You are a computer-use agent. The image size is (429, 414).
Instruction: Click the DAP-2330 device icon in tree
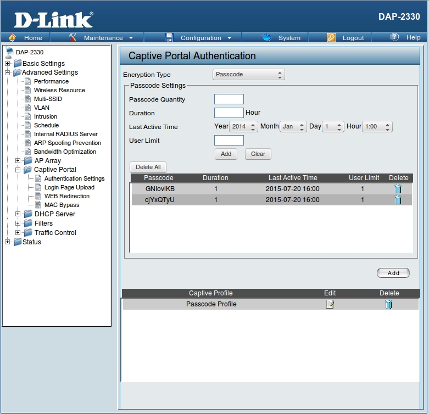(9, 52)
